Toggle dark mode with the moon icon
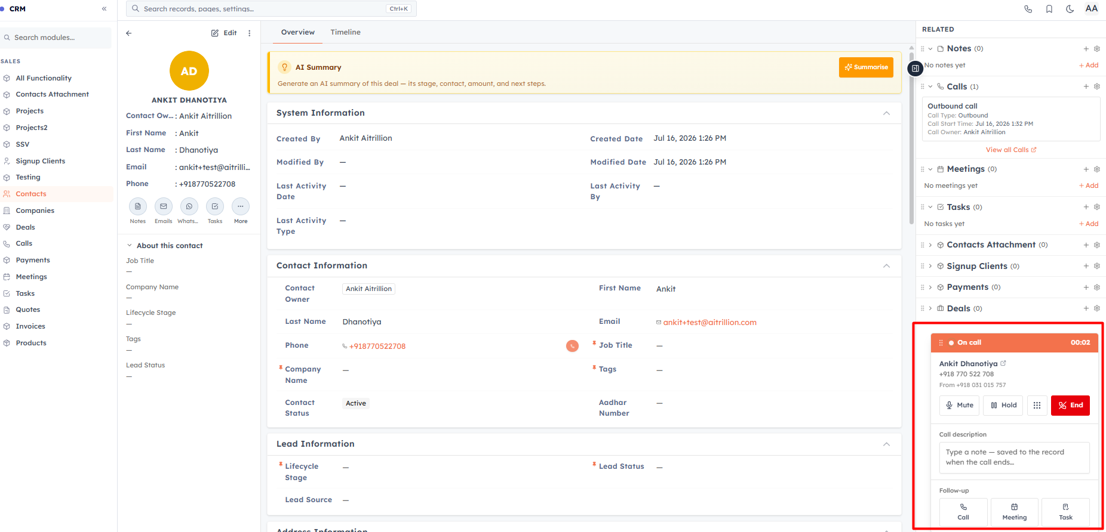The image size is (1106, 532). [1070, 9]
